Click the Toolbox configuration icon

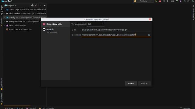[x=135, y=1]
